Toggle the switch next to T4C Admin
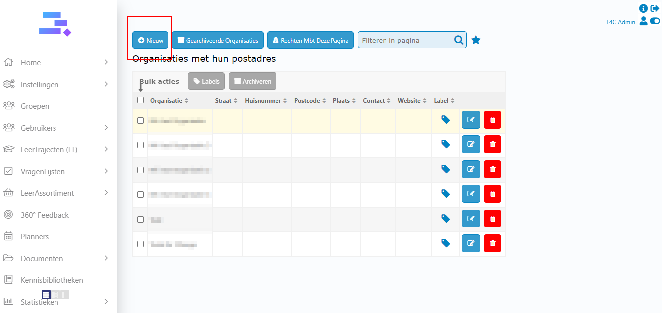Image resolution: width=662 pixels, height=313 pixels. point(655,21)
